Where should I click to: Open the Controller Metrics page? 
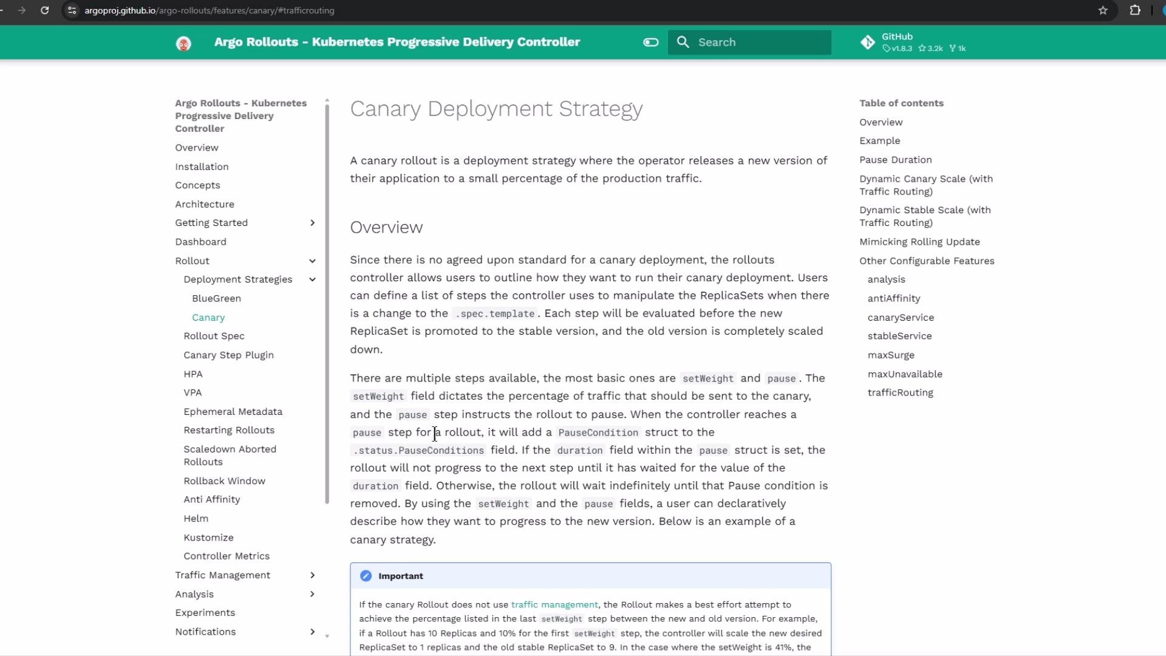[227, 556]
